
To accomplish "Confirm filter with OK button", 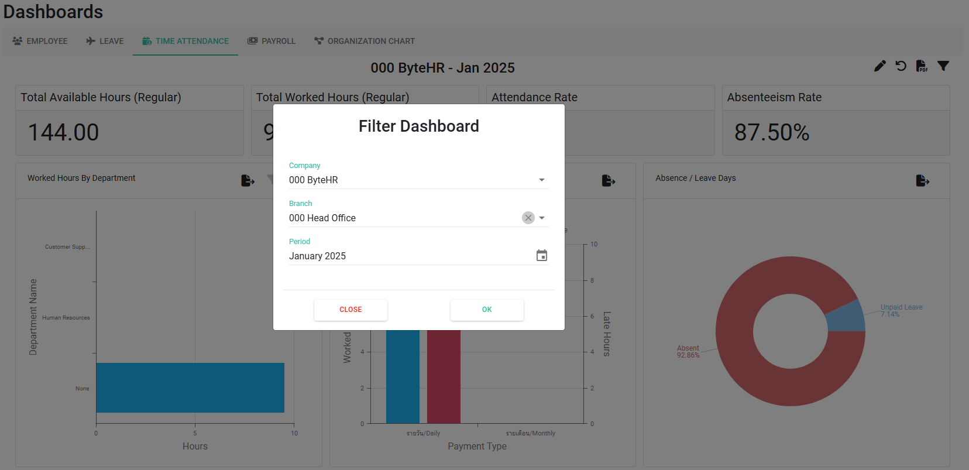I will (487, 310).
